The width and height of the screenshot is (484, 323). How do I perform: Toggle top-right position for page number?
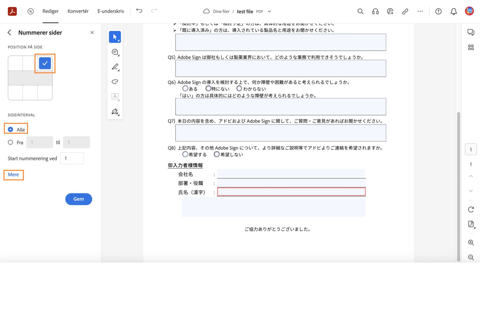tap(45, 63)
